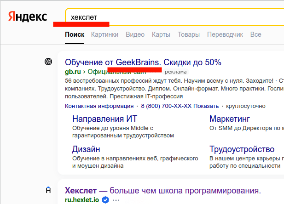Click the круглосуточно working hours text

tap(246, 106)
